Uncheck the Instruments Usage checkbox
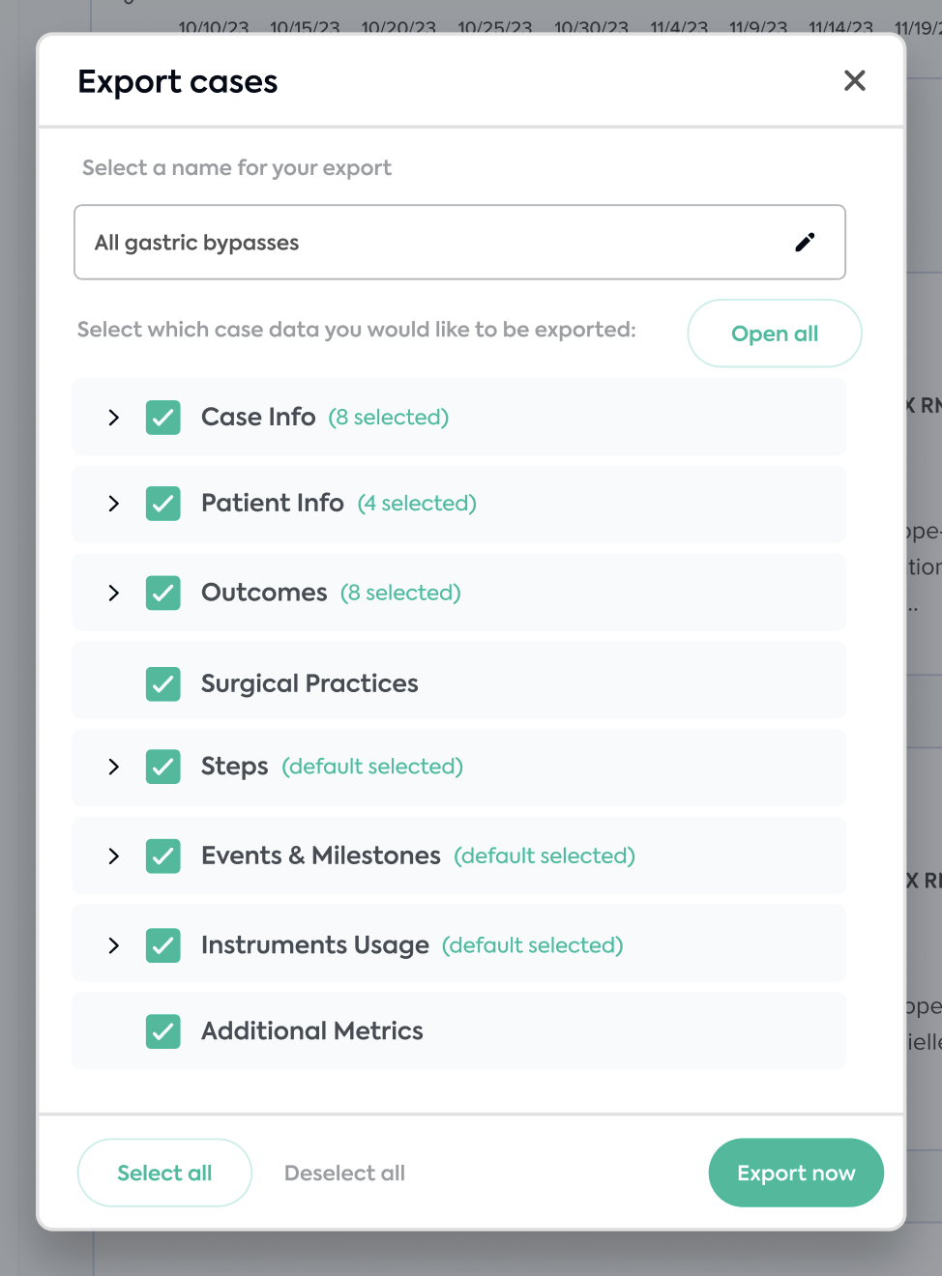 point(163,945)
